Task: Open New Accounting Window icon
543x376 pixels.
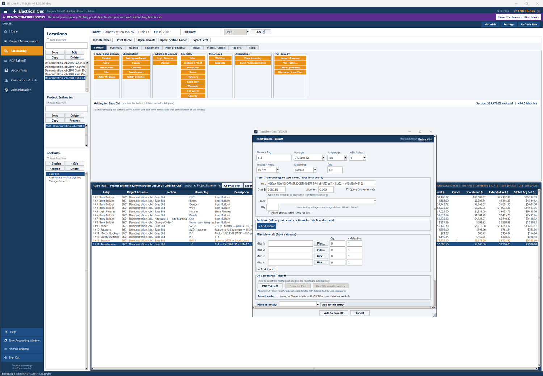Action: (x=5, y=341)
